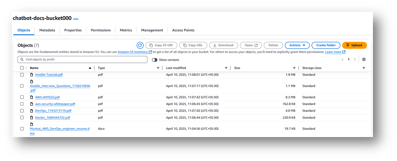
Task: Click file icon above Ansible_Interview_Questions file
Action: (31, 82)
